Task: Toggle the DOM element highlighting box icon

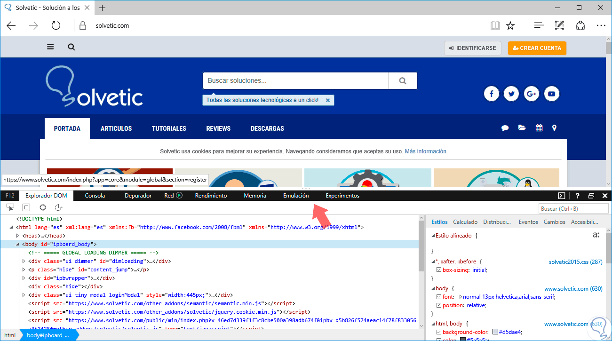Action: click(x=26, y=207)
